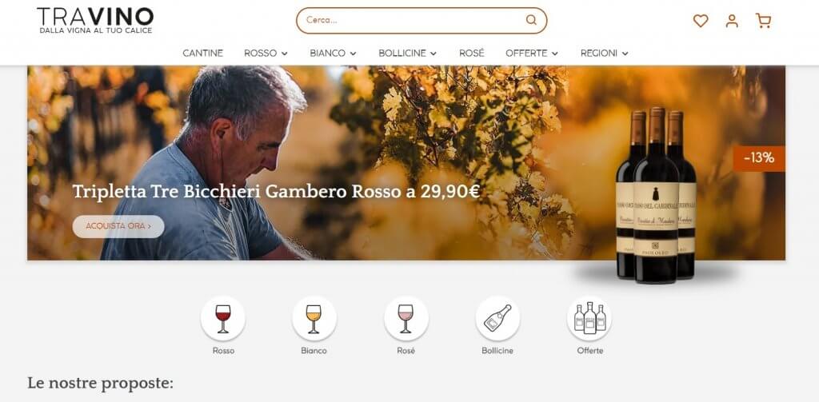Select the Offerte bottles icon

coord(589,318)
